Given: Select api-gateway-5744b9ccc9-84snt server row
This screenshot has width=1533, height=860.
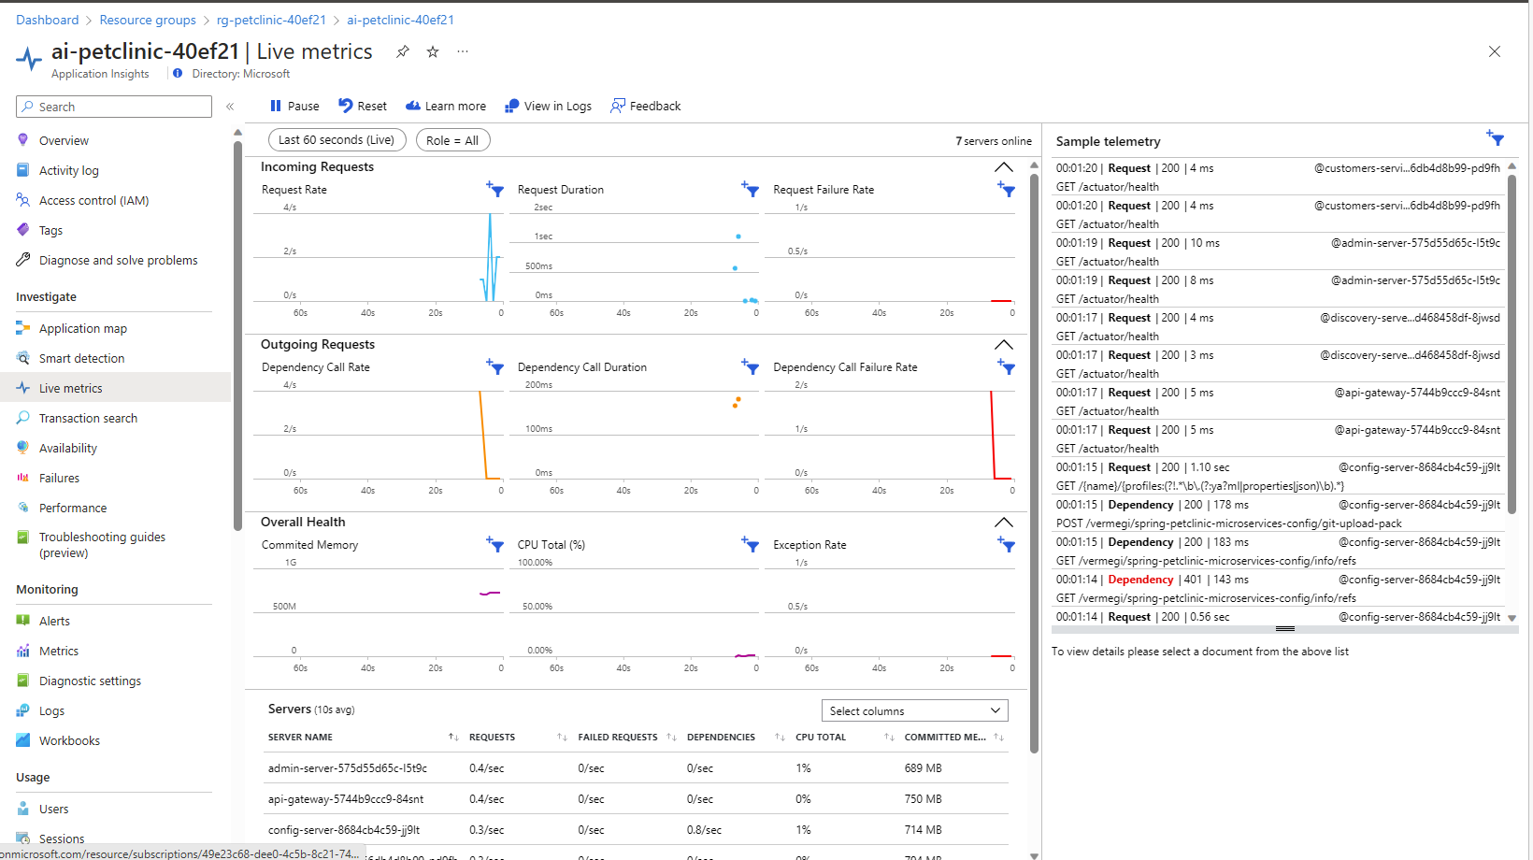Looking at the screenshot, I should (638, 799).
